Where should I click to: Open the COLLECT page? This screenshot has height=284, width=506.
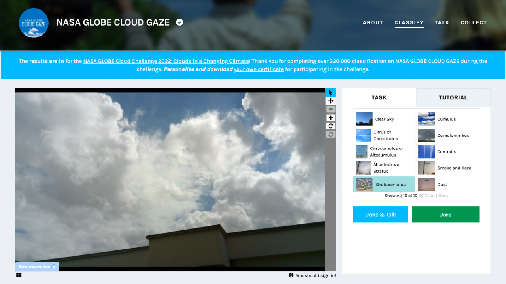474,22
